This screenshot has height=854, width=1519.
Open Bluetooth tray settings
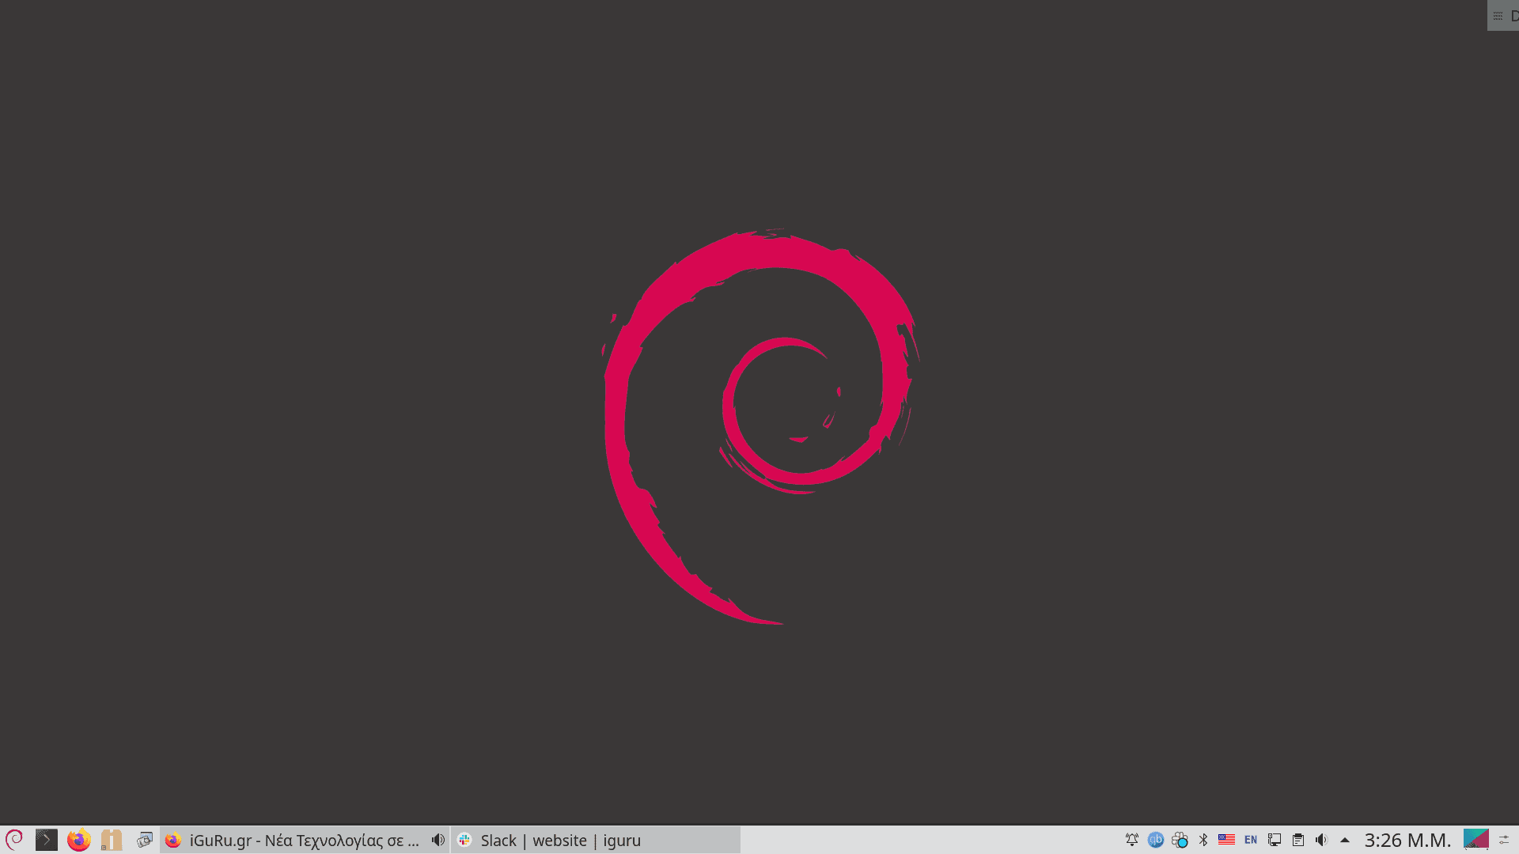pyautogui.click(x=1203, y=840)
